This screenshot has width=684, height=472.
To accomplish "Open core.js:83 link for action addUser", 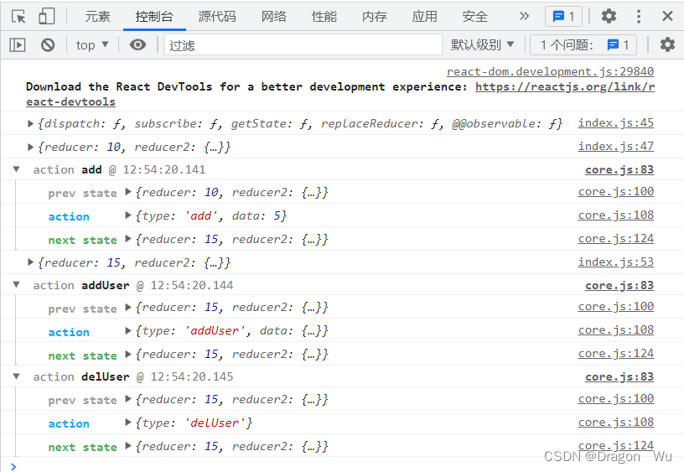I will pos(619,285).
